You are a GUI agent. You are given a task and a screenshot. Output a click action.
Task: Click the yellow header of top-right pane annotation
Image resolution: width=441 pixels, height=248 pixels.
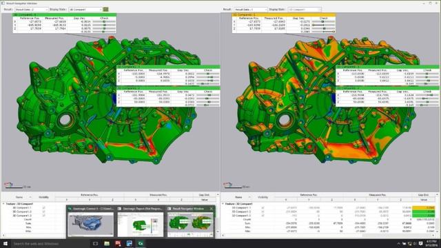[x=283, y=14]
